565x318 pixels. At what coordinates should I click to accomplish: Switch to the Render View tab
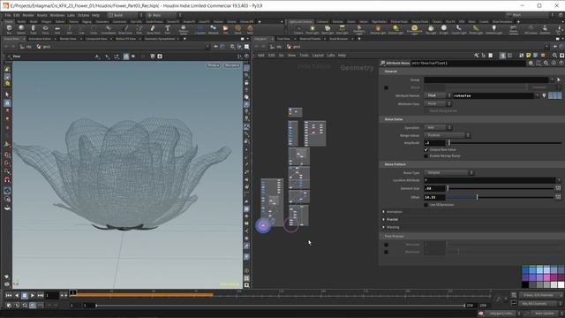click(68, 39)
